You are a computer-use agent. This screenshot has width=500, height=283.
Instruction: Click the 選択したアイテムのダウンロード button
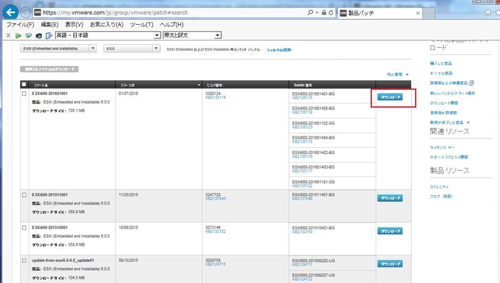click(49, 69)
